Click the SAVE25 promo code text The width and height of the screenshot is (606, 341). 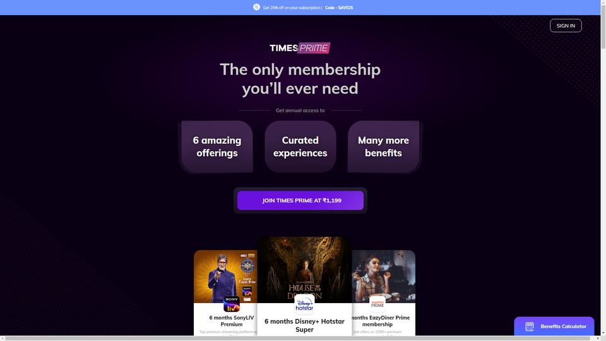click(339, 8)
